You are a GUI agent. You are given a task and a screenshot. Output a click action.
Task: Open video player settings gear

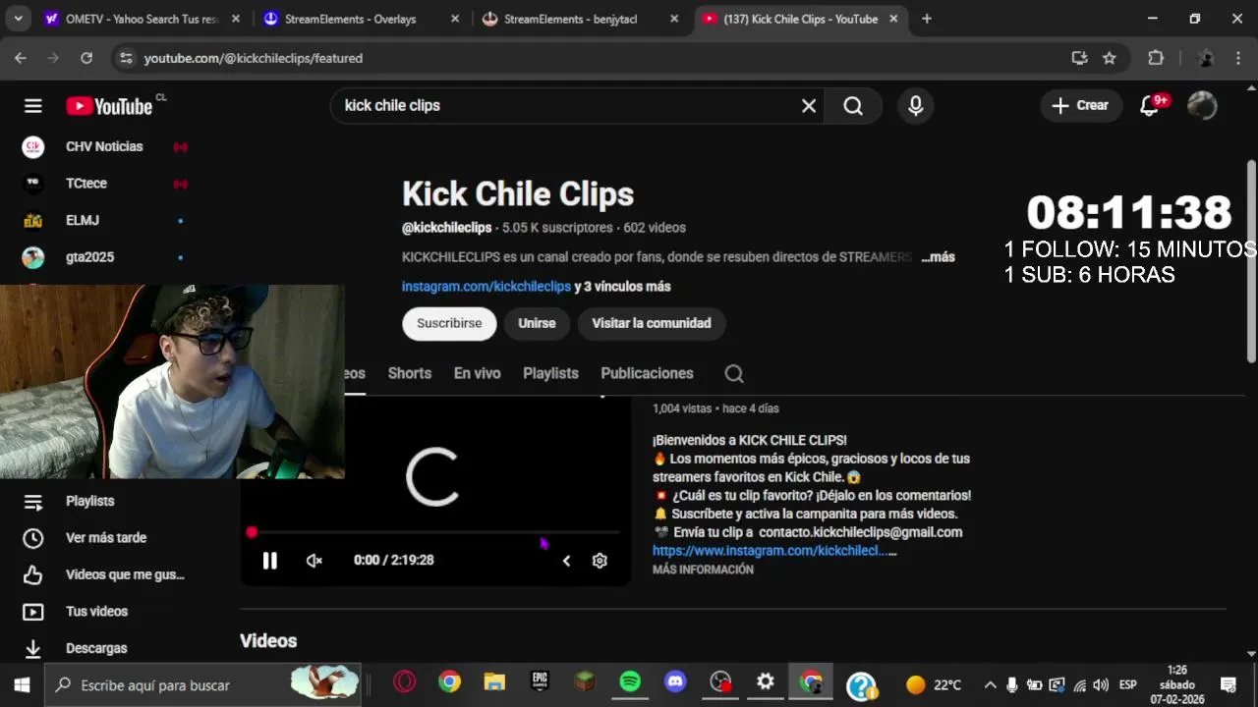pos(600,561)
